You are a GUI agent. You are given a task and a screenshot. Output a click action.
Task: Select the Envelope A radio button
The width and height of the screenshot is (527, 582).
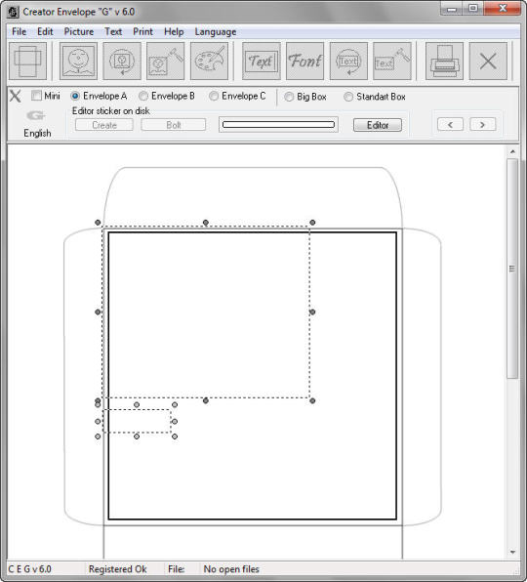(x=75, y=96)
